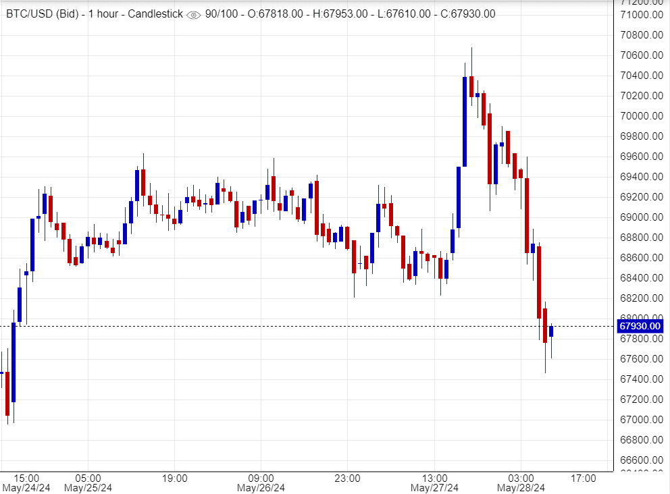Image resolution: width=670 pixels, height=494 pixels.
Task: Click the tallest blue candle near 70400
Action: pyautogui.click(x=465, y=121)
